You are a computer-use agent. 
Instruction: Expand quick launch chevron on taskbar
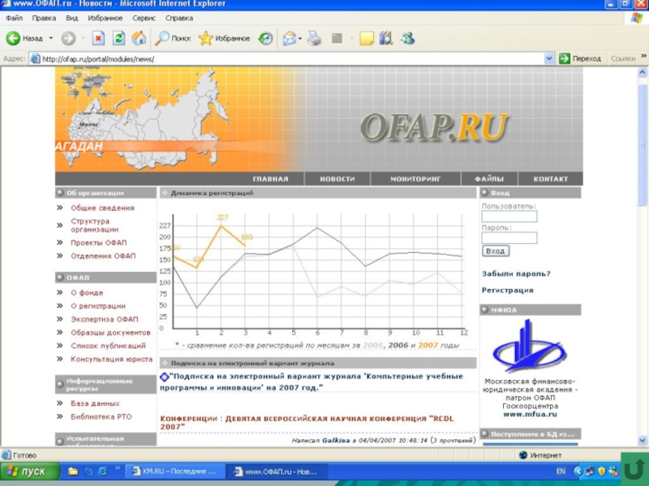(x=118, y=468)
